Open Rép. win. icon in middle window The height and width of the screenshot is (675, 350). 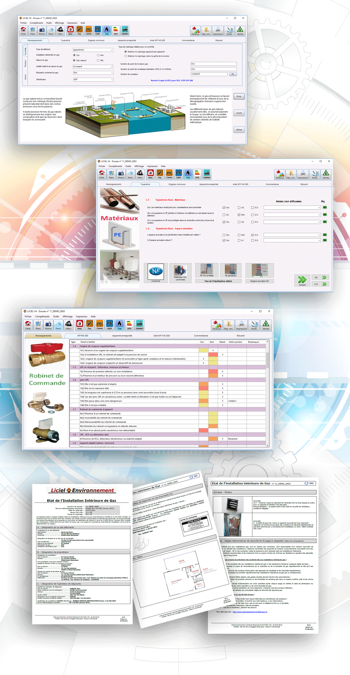pyautogui.click(x=291, y=174)
